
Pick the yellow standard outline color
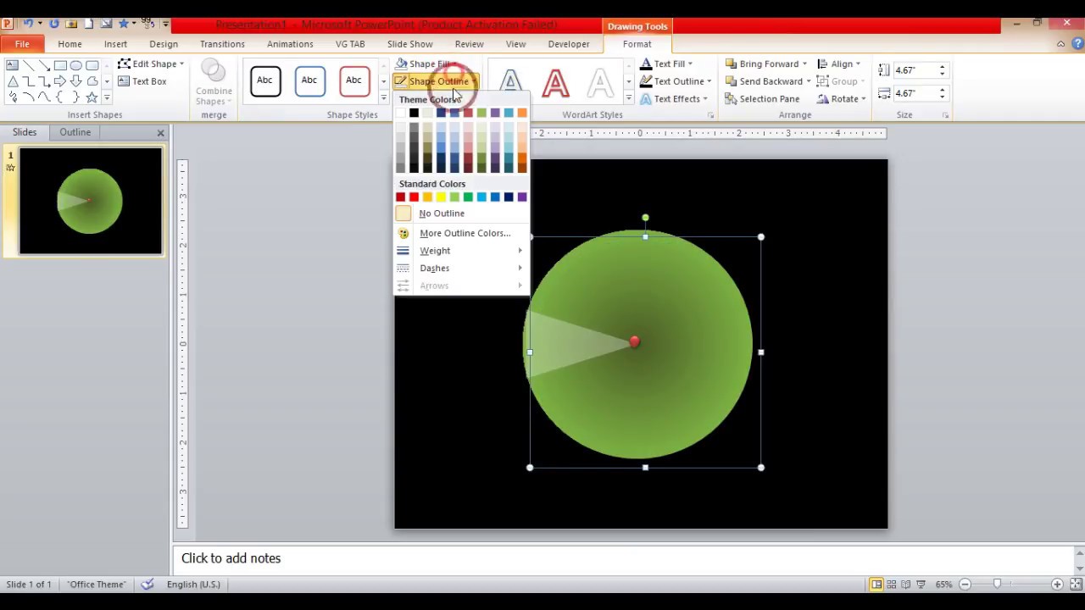[441, 197]
